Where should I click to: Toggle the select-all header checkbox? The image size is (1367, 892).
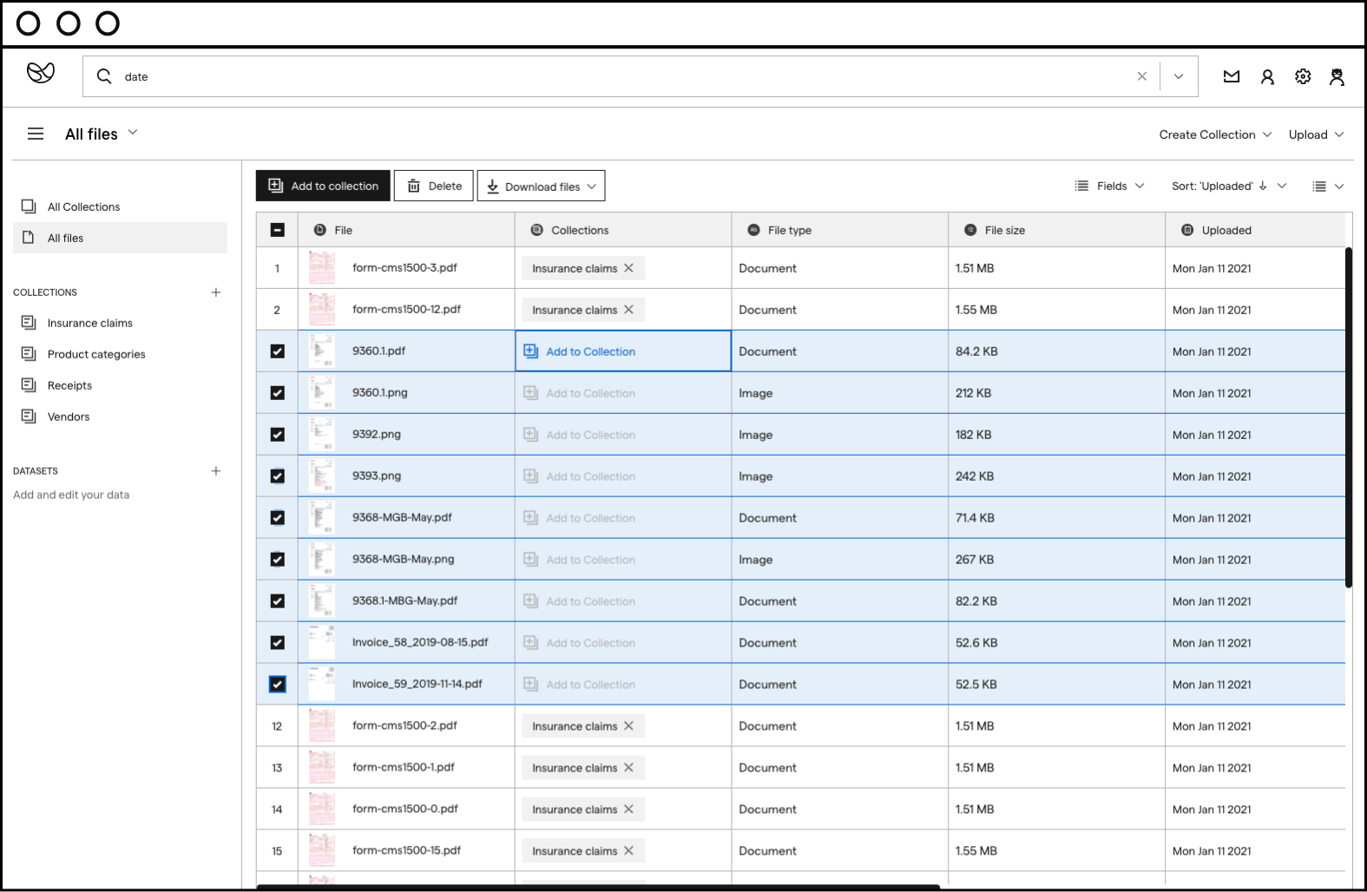pos(278,230)
